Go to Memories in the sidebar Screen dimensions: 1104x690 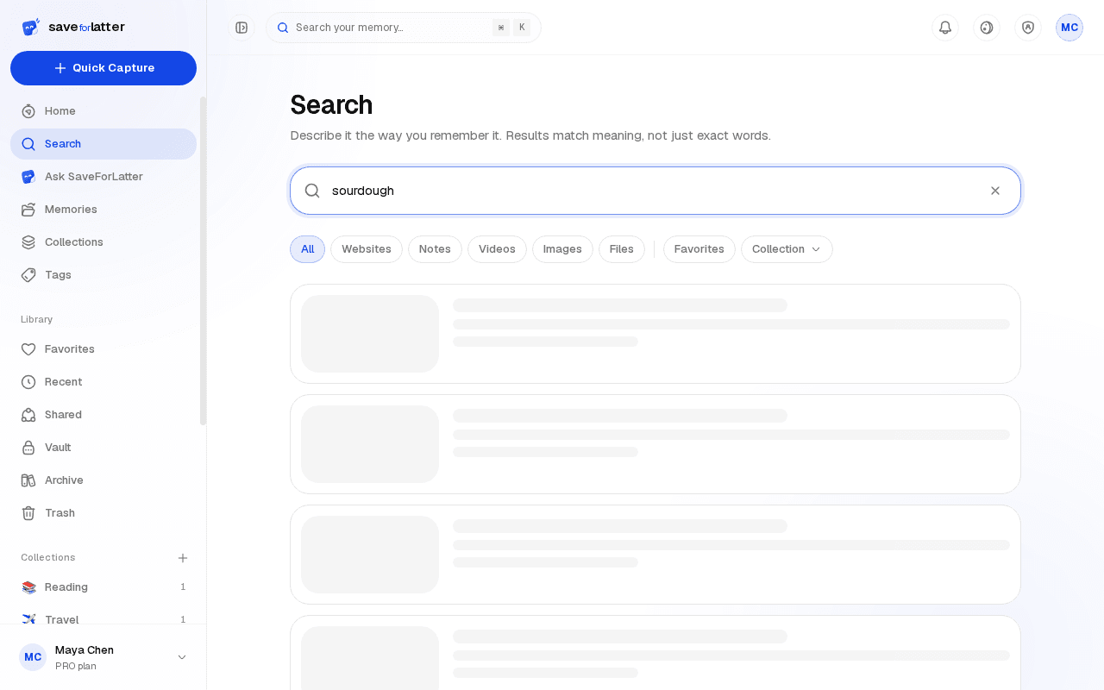click(x=103, y=210)
